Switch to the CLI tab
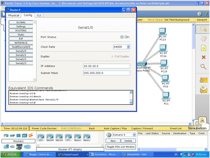Screen dimensions: 210x158 pyautogui.click(x=39, y=15)
